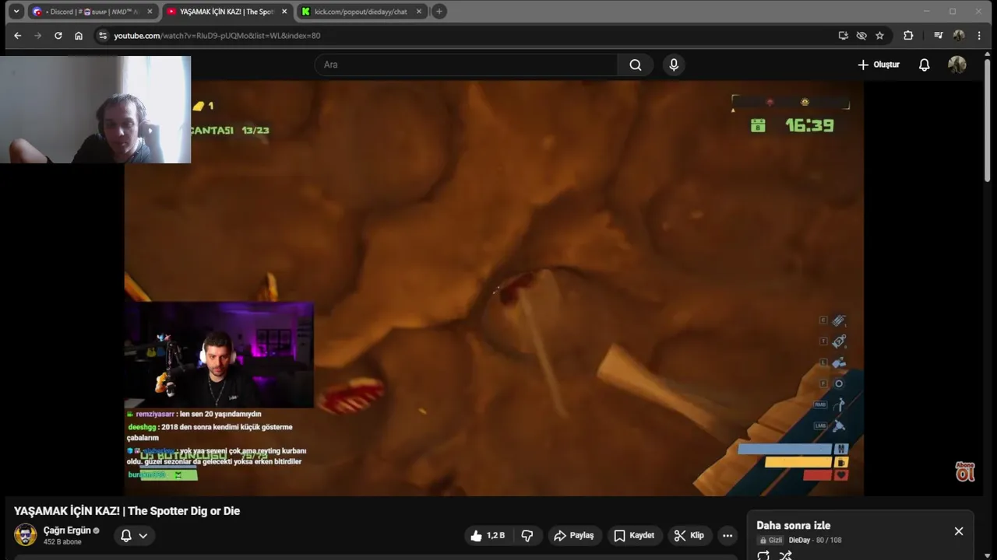Click the 452 B abone subscriber count
This screenshot has width=997, height=560.
[x=62, y=542]
